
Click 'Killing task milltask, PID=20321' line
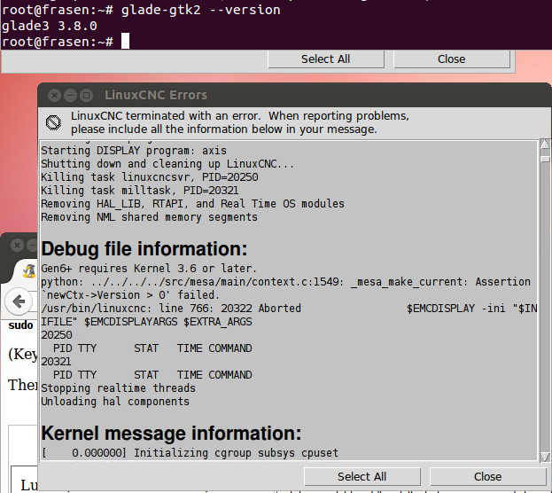point(140,191)
